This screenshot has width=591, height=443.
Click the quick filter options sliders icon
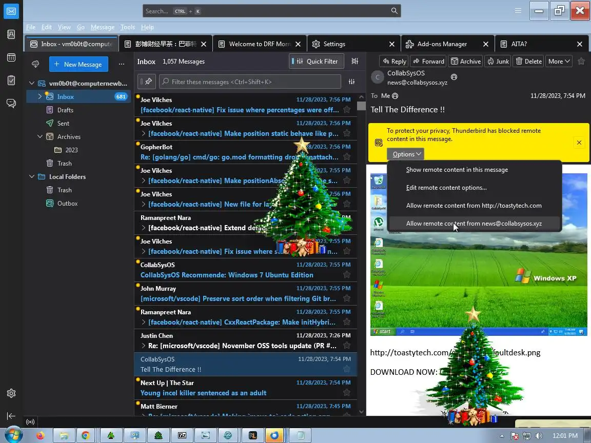351,82
